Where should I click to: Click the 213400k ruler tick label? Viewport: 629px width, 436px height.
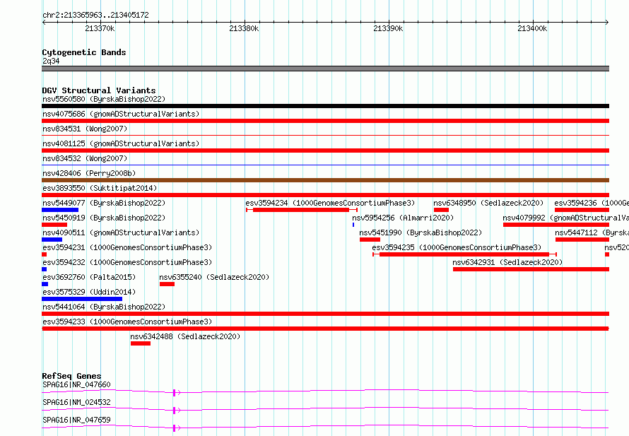point(532,28)
